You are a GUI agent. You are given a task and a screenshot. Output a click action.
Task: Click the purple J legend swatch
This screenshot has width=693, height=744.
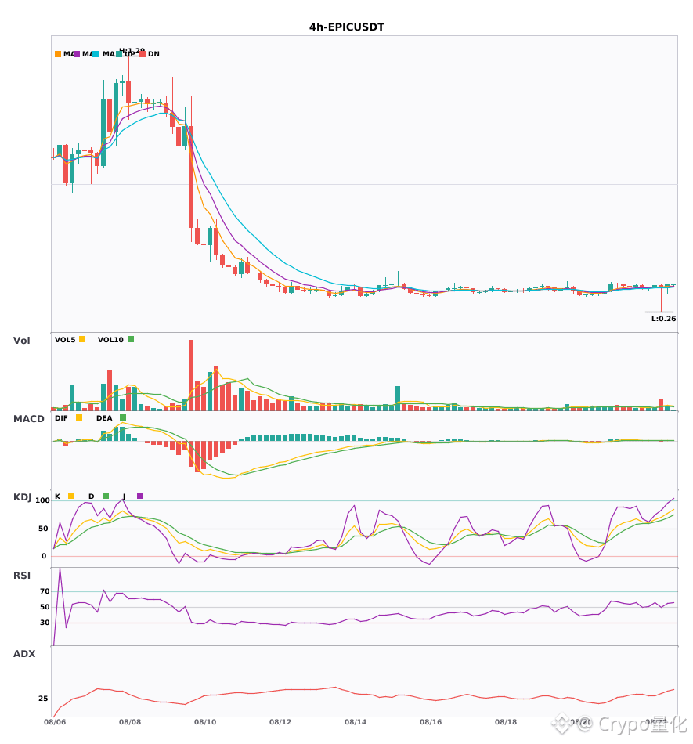(x=140, y=496)
